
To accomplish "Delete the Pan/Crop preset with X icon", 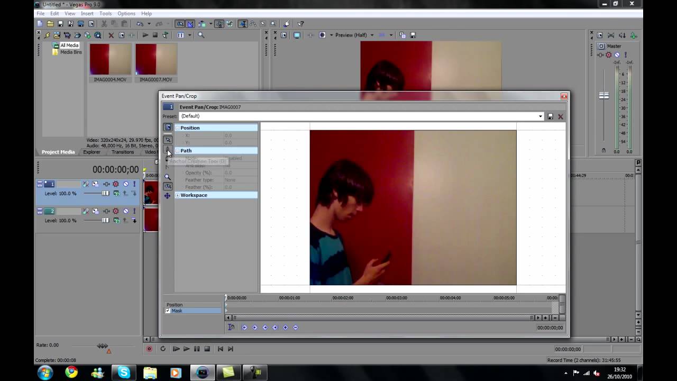I will pos(561,116).
